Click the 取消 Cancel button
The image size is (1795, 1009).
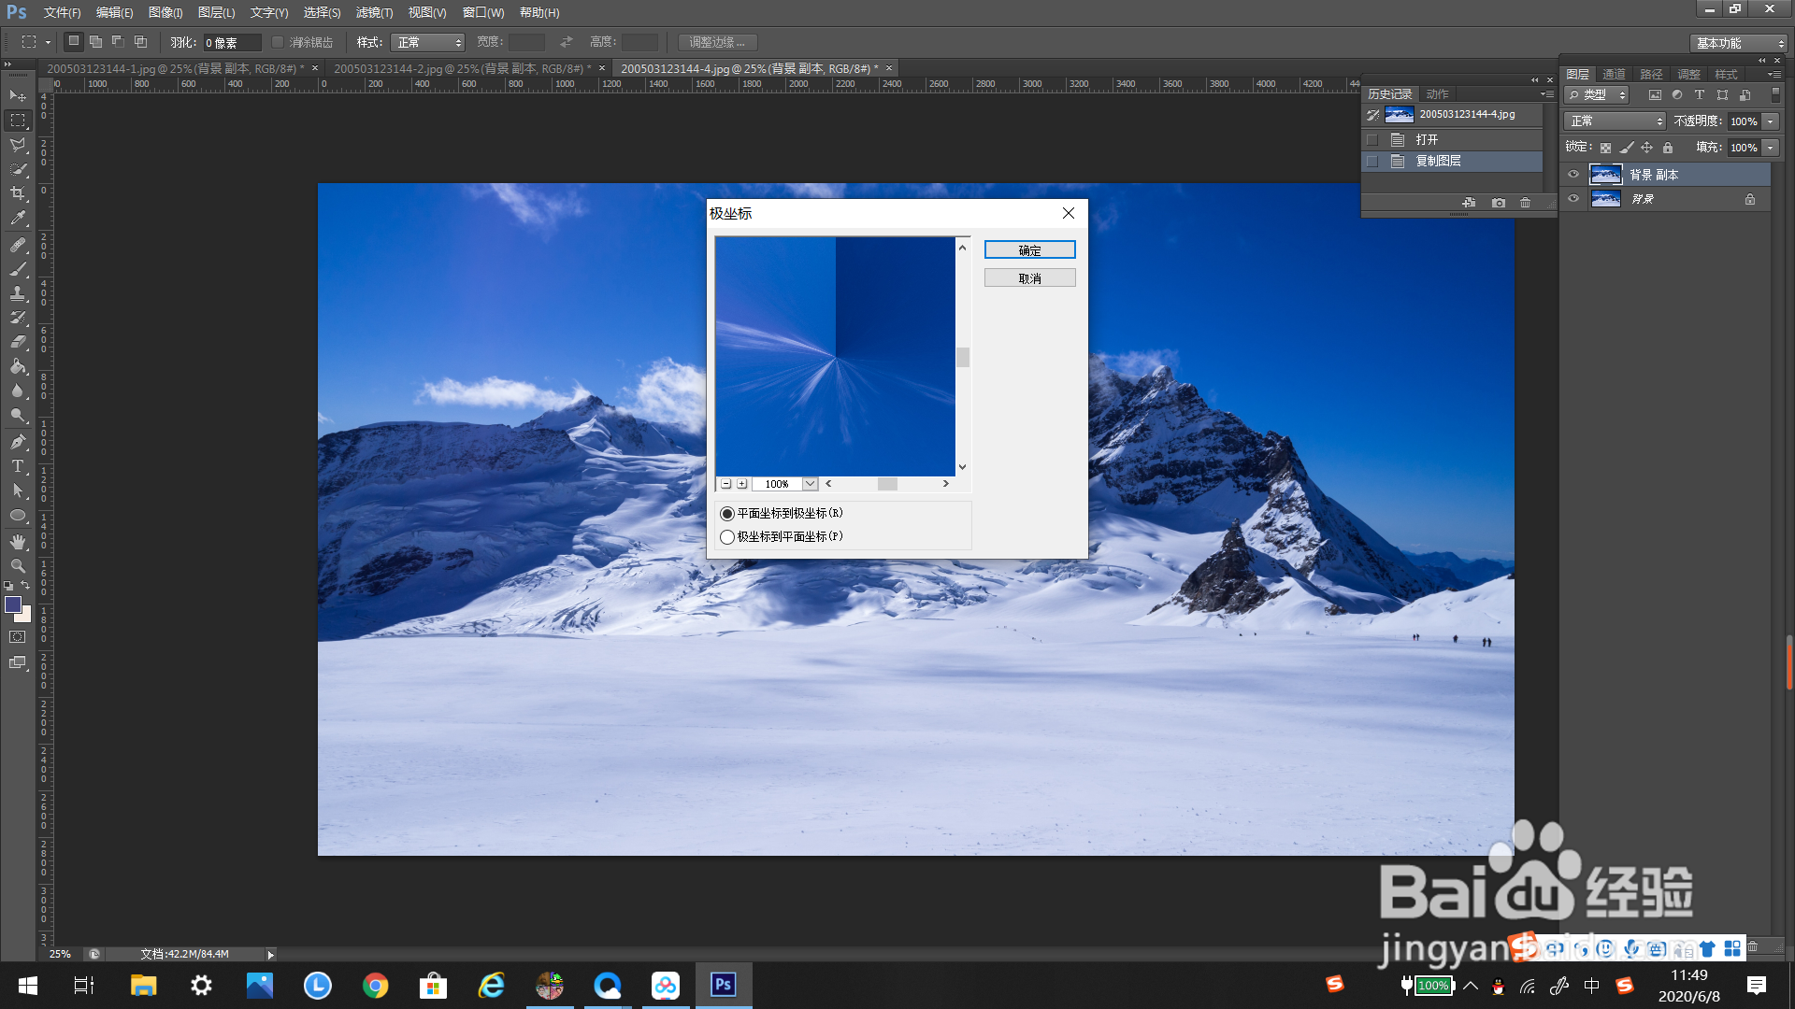tap(1029, 278)
